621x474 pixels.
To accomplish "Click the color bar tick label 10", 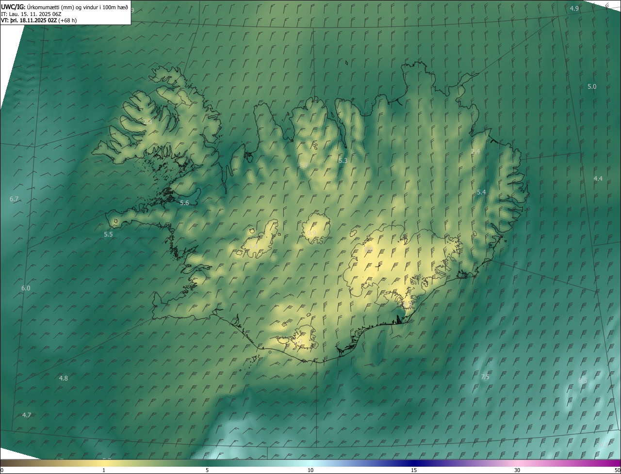I will coord(310,471).
